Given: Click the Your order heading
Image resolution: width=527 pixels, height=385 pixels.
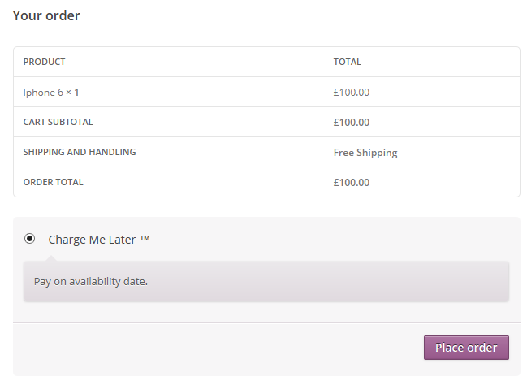Looking at the screenshot, I should coord(46,15).
